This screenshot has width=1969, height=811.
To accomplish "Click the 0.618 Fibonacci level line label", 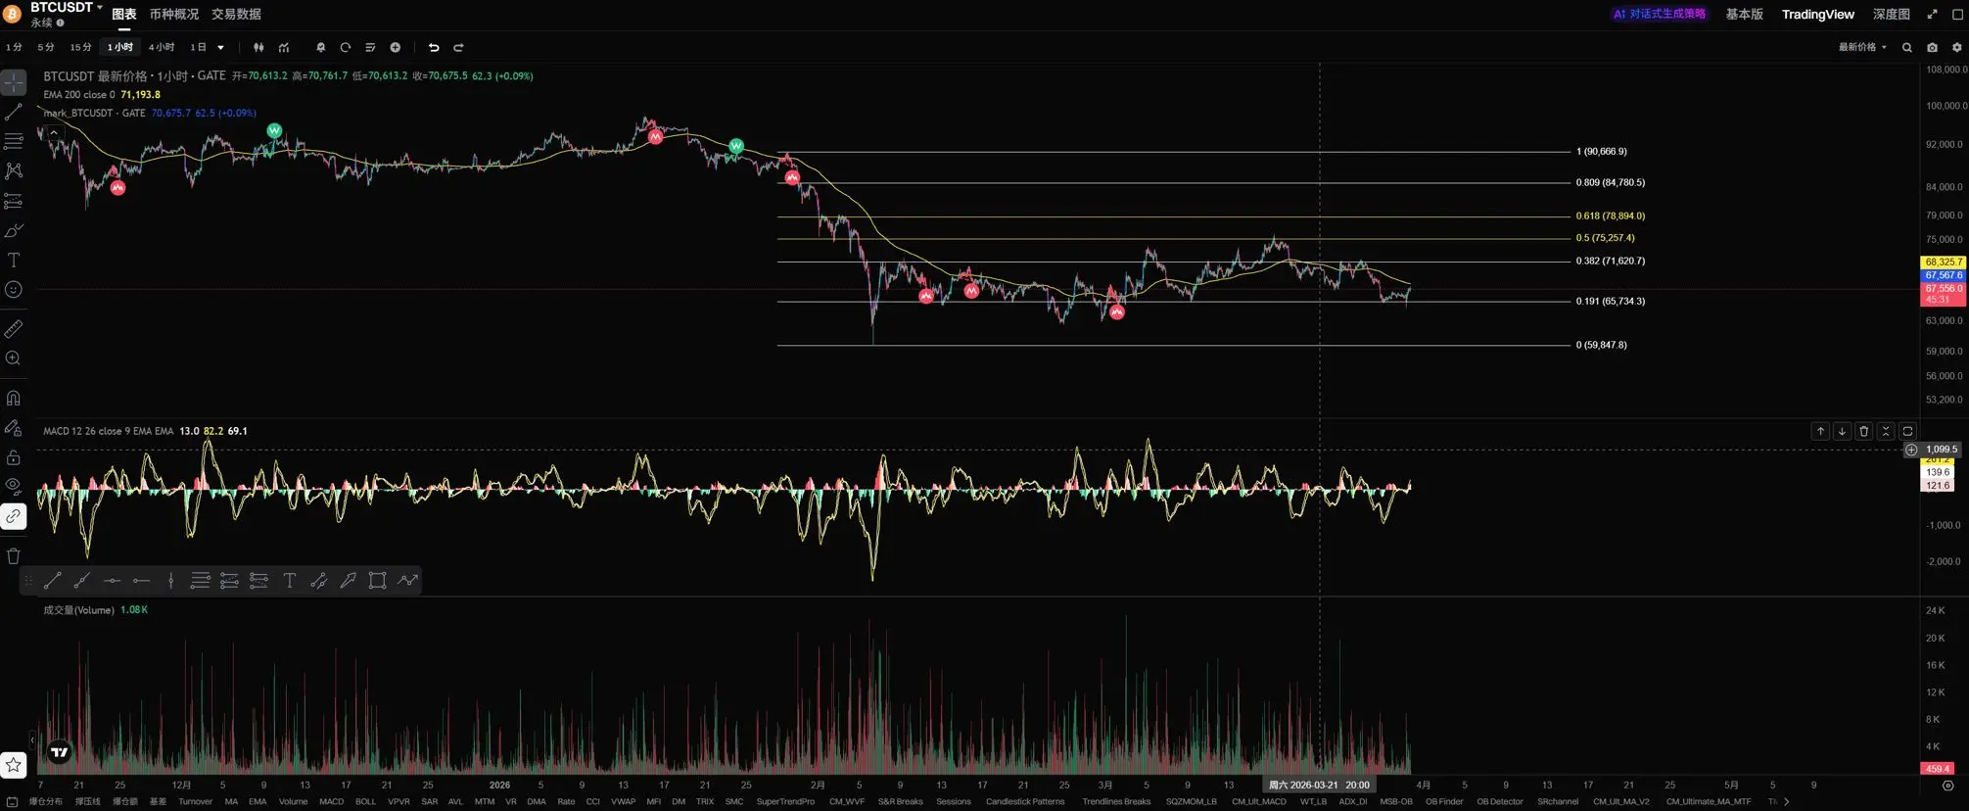I will coord(1610,215).
